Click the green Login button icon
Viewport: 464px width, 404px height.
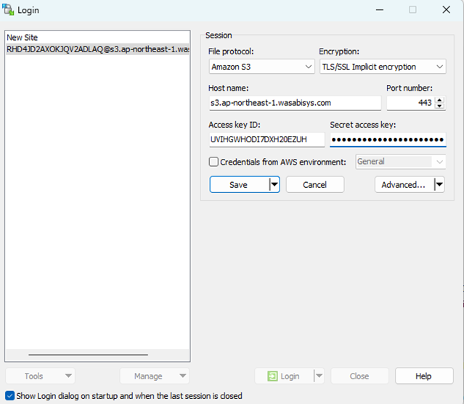click(272, 376)
